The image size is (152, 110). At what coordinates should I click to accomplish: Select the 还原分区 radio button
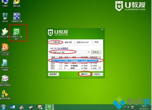tap(51, 42)
